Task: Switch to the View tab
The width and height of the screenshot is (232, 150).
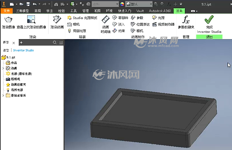Action: click(x=97, y=11)
